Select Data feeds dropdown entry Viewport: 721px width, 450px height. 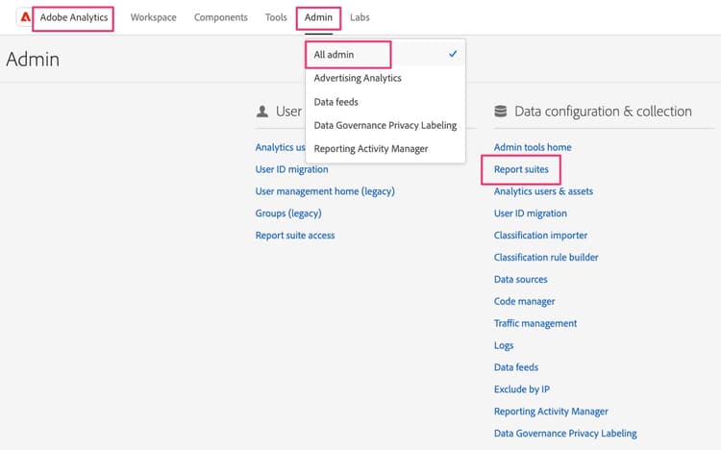[336, 101]
